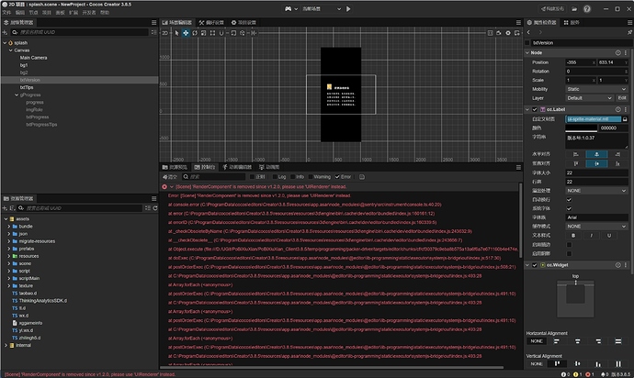The image size is (634, 378).
Task: Collapse the gProgress node in hierarchy
Action: [x=18, y=94]
